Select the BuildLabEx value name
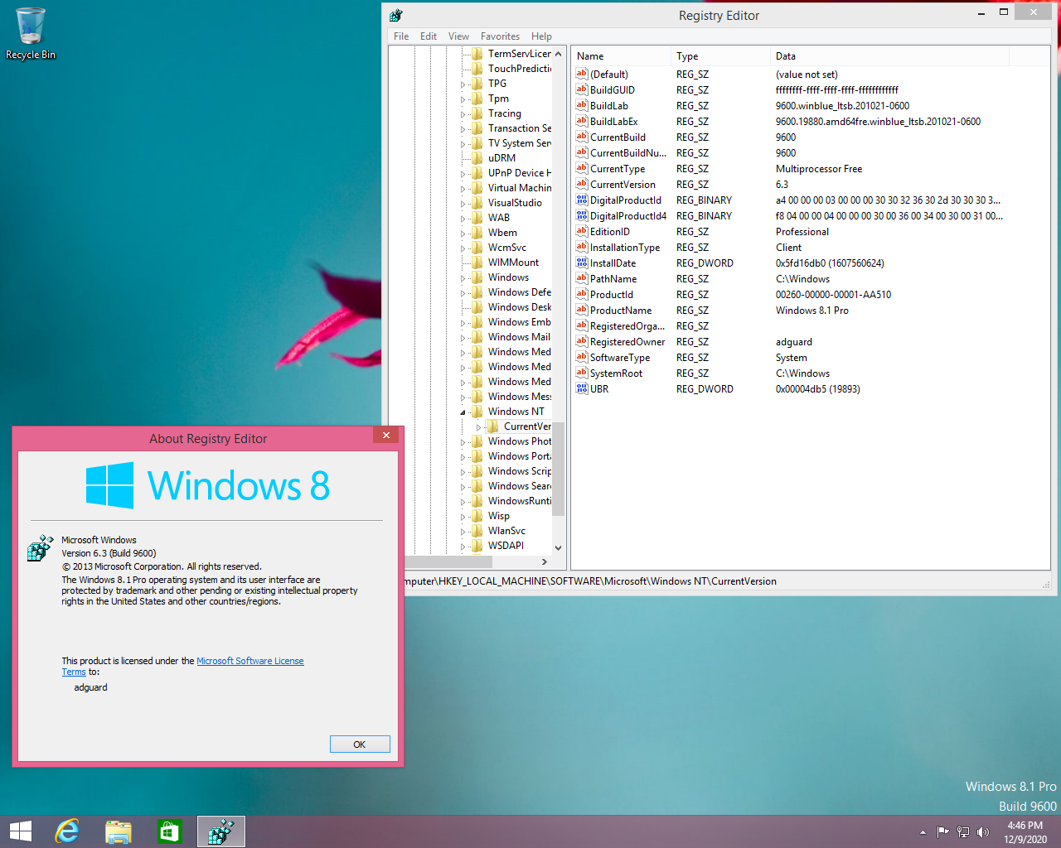The width and height of the screenshot is (1061, 848). pos(613,121)
